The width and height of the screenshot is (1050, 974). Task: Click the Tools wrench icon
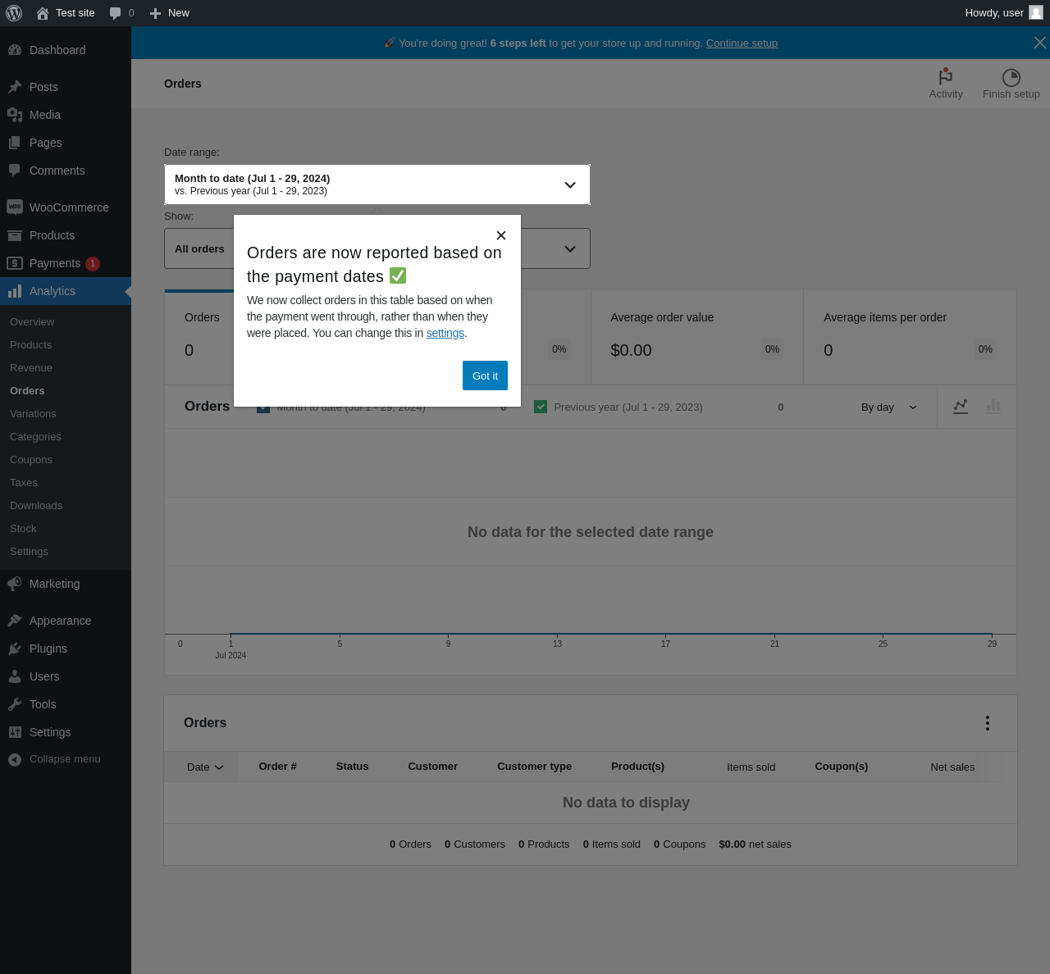tap(15, 704)
